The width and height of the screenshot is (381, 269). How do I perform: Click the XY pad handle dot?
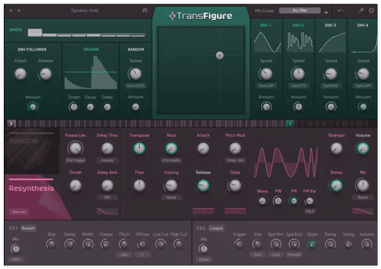tap(219, 55)
